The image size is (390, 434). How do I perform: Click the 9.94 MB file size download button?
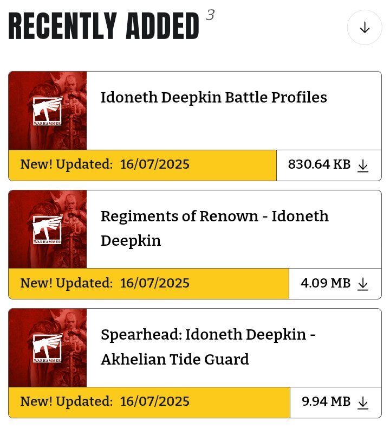(336, 403)
